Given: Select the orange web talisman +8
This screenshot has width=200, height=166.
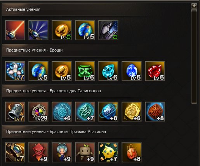Looking at the screenshot, I should coord(155,112).
